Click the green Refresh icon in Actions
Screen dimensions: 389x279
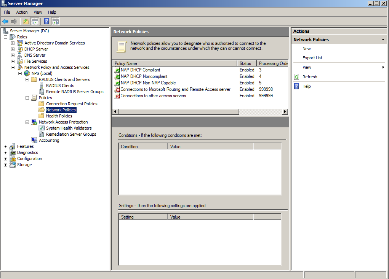click(296, 77)
